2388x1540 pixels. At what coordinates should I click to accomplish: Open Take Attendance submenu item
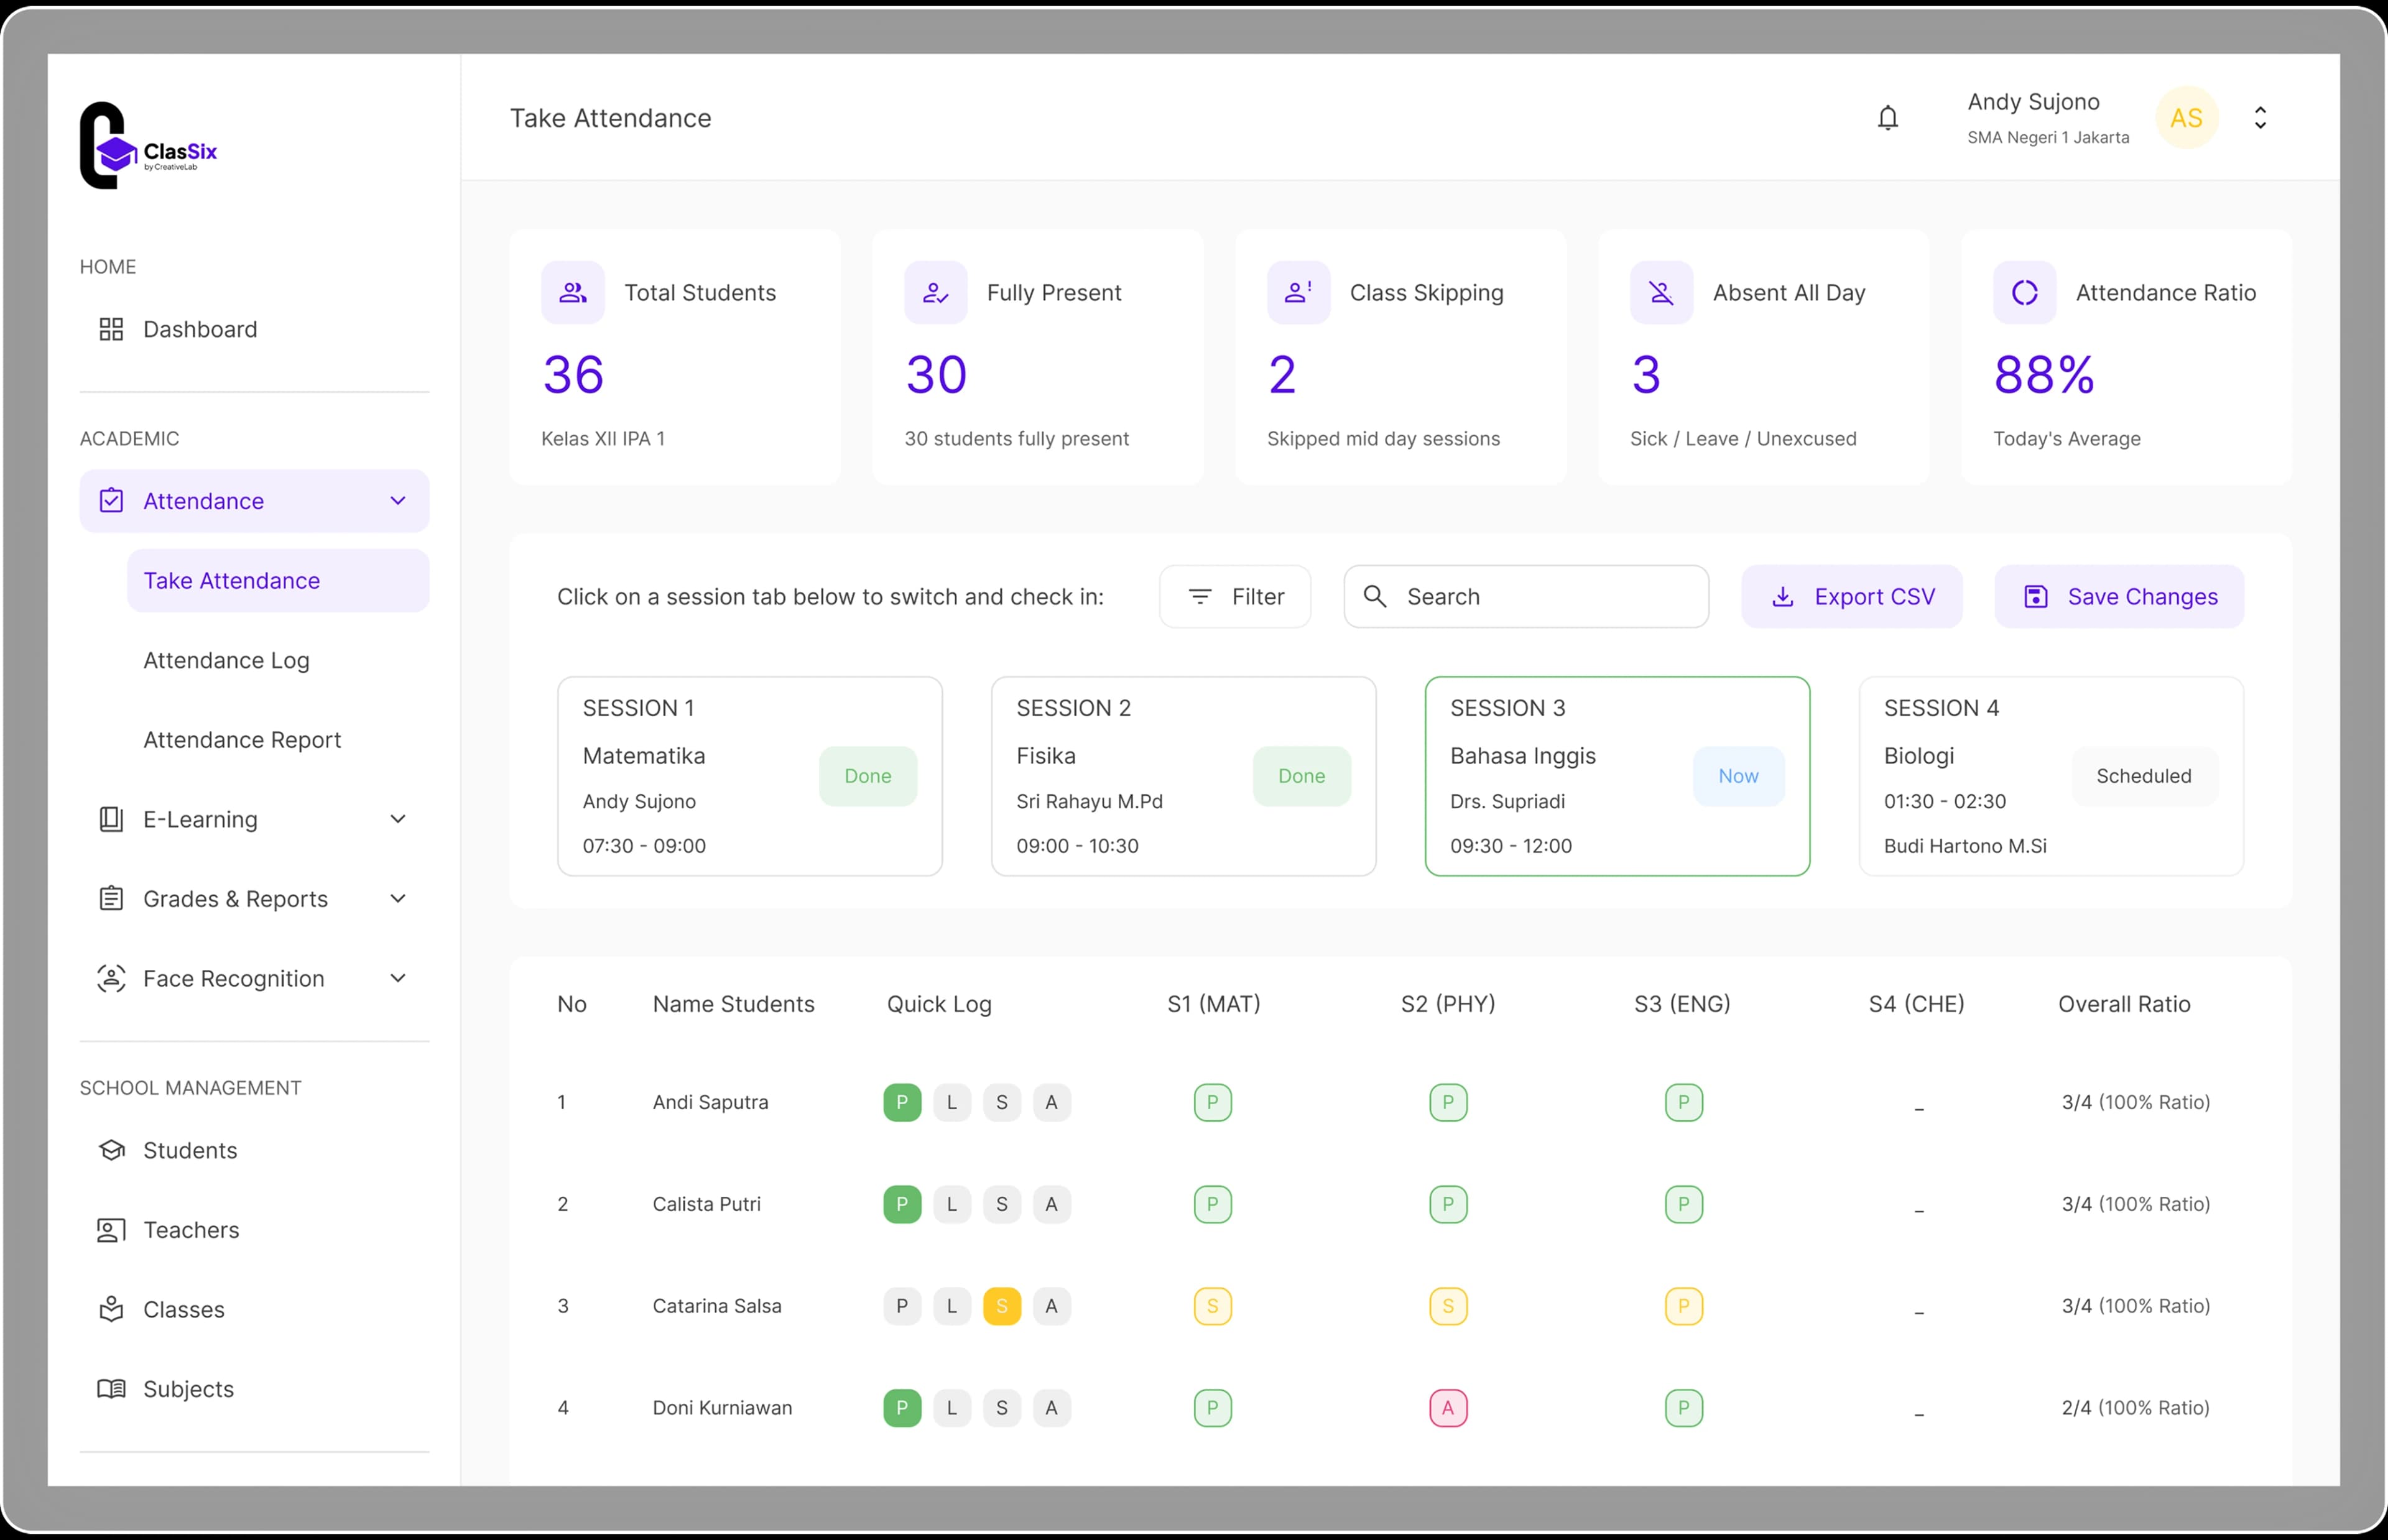tap(278, 580)
